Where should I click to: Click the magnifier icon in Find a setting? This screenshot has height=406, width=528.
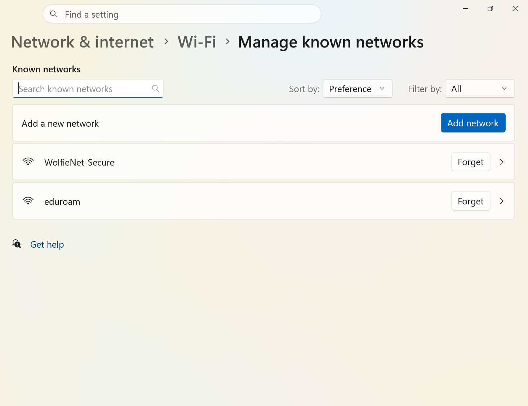(54, 14)
